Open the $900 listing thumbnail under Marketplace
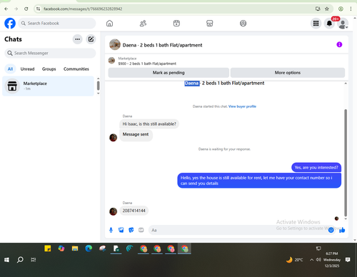This screenshot has width=357, height=277. point(111,61)
